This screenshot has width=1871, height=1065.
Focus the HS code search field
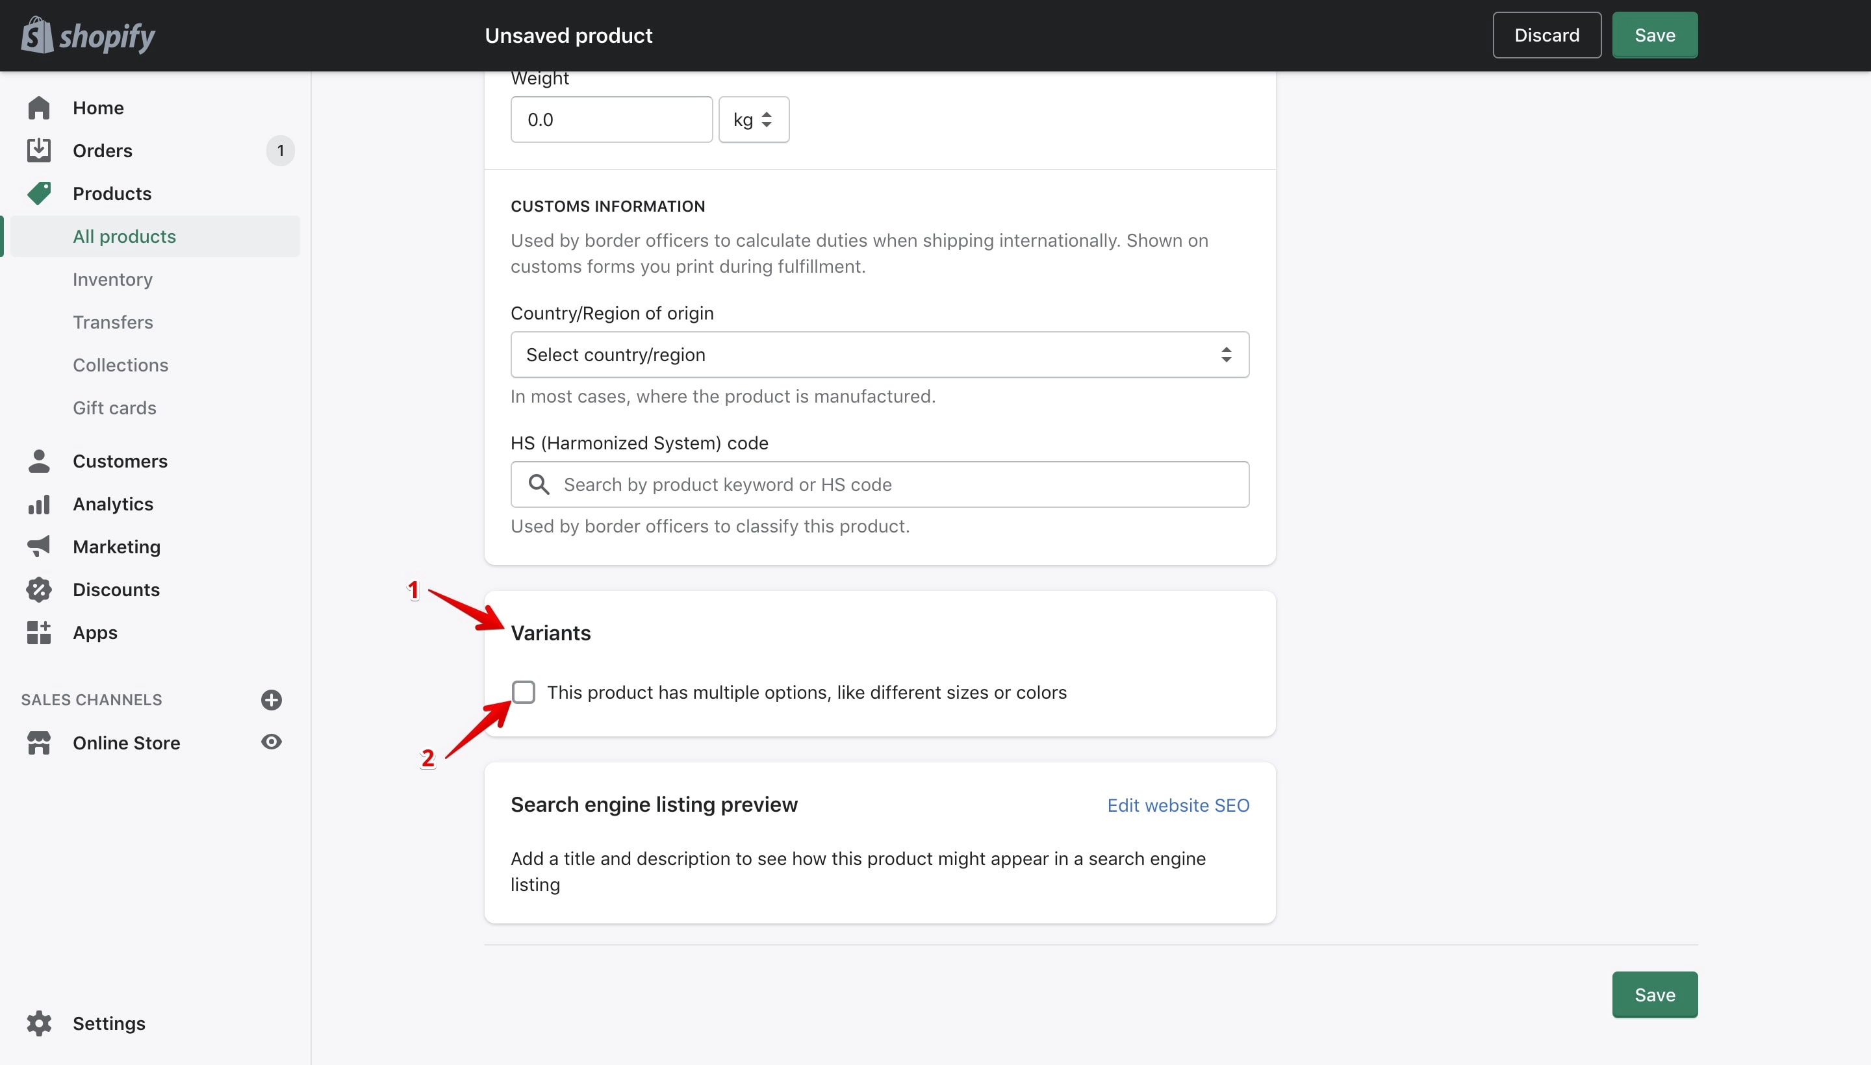tap(880, 484)
